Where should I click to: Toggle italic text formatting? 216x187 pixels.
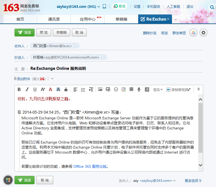[27, 89]
